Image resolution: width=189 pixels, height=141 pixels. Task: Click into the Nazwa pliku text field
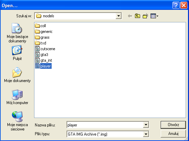(105, 125)
